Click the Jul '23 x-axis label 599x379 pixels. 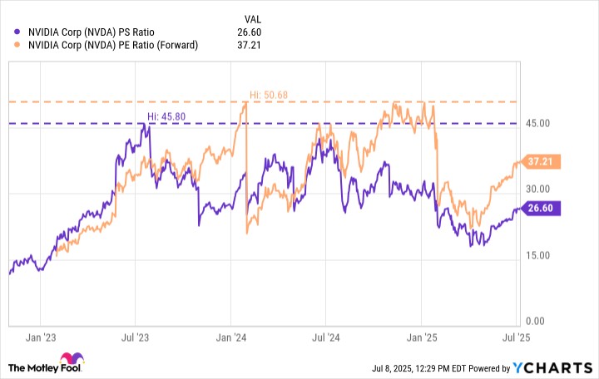coord(136,337)
